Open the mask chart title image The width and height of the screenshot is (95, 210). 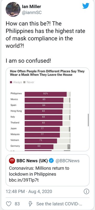pos(47,73)
